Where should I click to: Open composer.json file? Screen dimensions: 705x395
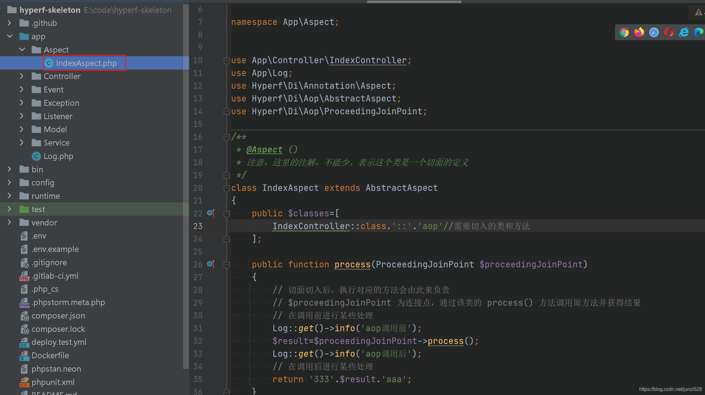tap(58, 316)
